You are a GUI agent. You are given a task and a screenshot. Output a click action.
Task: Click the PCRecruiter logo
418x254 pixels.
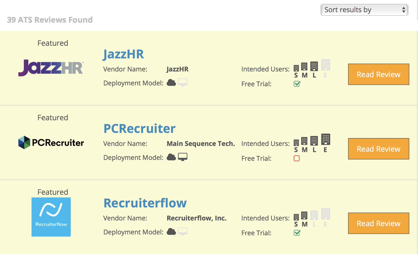51,142
